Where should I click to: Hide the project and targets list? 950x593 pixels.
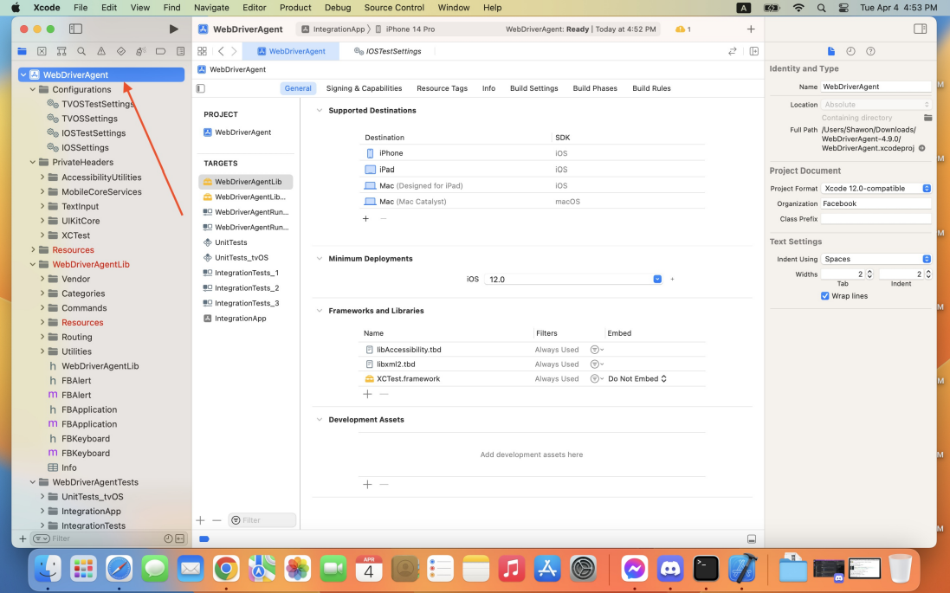pos(201,88)
